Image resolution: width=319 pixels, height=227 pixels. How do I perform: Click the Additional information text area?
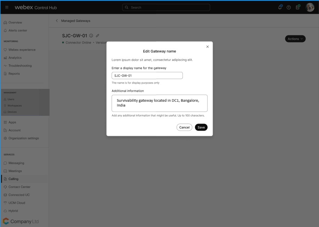tap(159, 103)
